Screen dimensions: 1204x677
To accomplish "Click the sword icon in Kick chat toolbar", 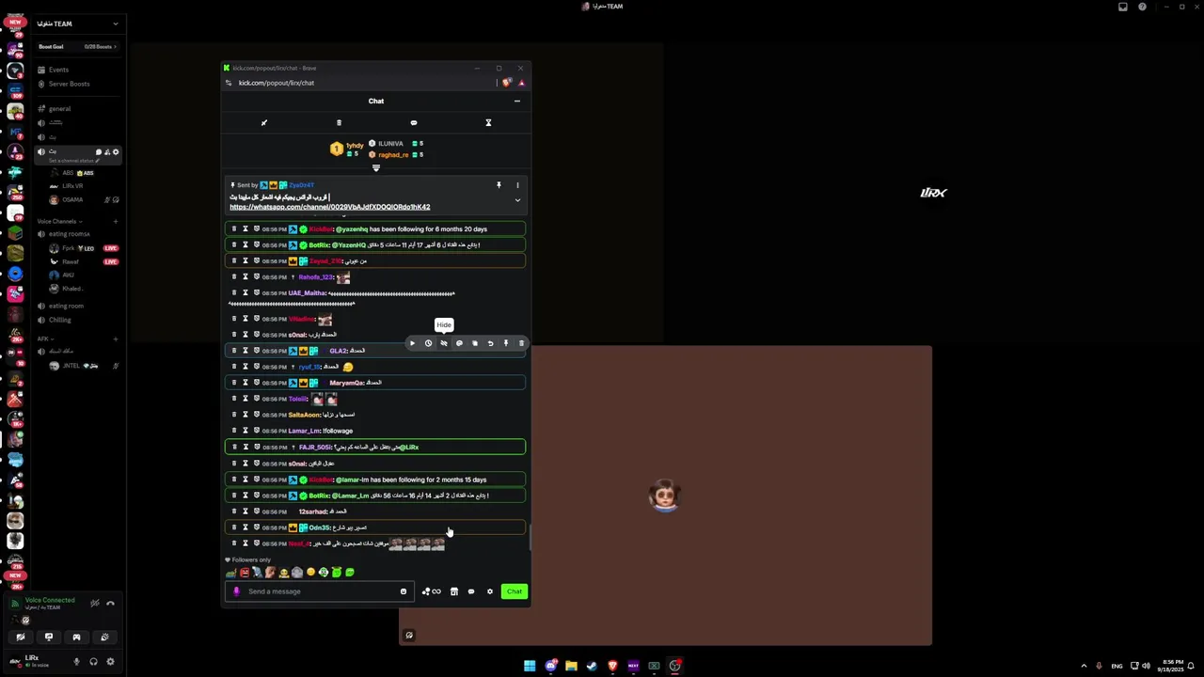I will [x=264, y=122].
